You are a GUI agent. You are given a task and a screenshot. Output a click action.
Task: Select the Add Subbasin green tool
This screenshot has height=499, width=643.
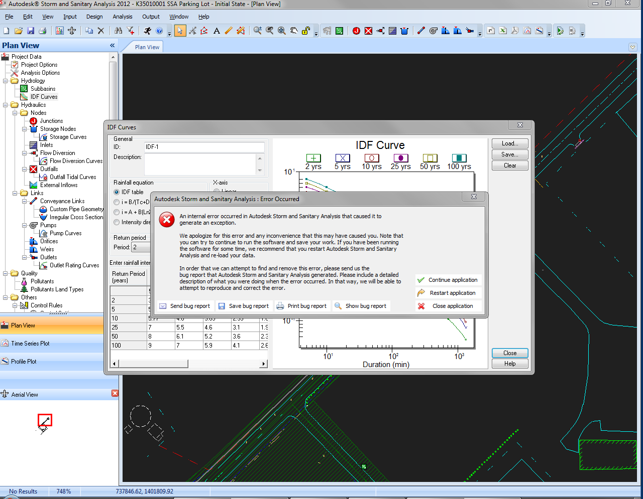[x=340, y=31]
